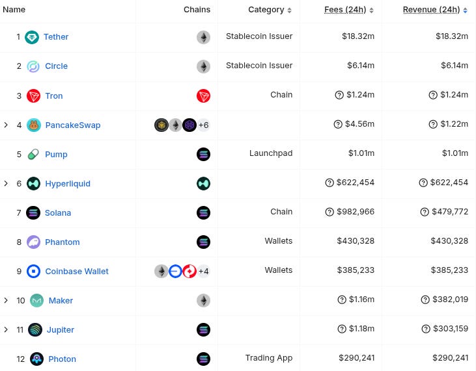
Task: Click the Solana logo beside its name
Action: point(33,213)
